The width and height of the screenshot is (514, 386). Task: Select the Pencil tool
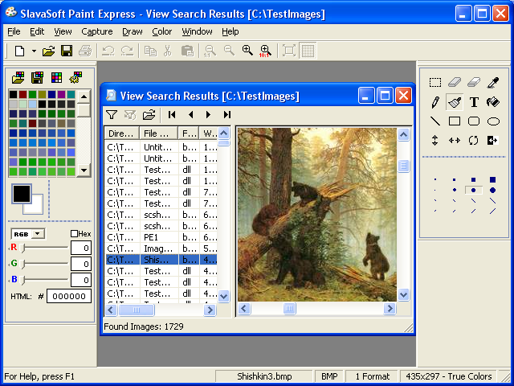(435, 102)
